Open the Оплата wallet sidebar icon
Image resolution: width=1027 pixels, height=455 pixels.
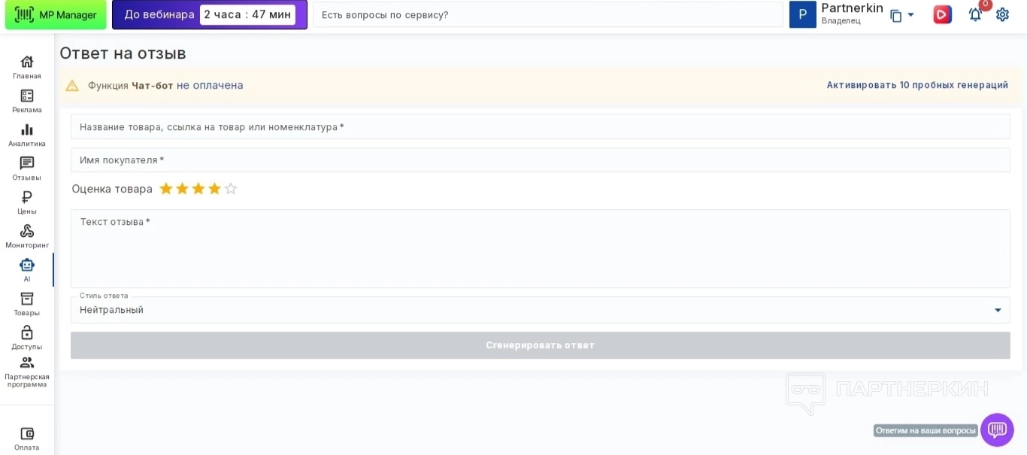click(27, 433)
